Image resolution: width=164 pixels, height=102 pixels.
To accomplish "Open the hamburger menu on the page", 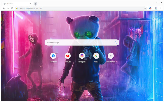I will point(160,14).
